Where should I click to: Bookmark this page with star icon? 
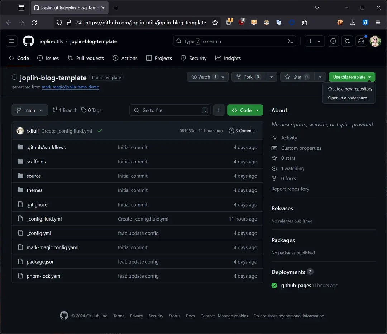click(215, 23)
